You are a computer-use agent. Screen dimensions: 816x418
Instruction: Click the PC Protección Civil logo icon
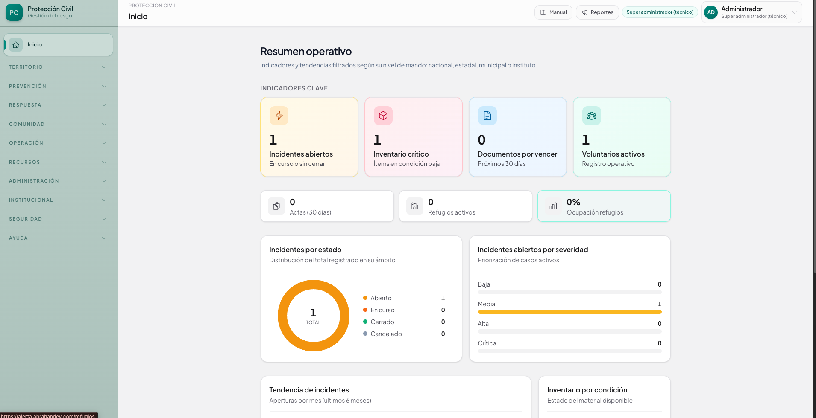click(14, 12)
